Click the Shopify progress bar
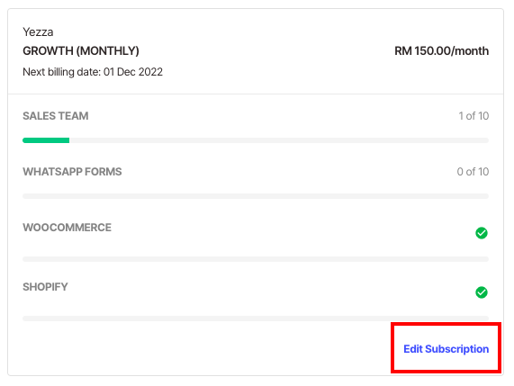The height and width of the screenshot is (386, 514). (x=256, y=319)
